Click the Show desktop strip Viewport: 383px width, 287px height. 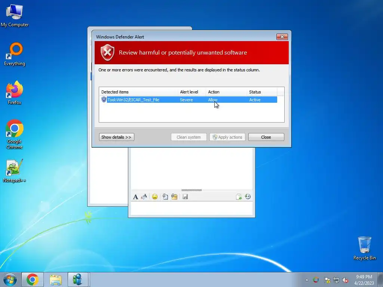(x=380, y=280)
